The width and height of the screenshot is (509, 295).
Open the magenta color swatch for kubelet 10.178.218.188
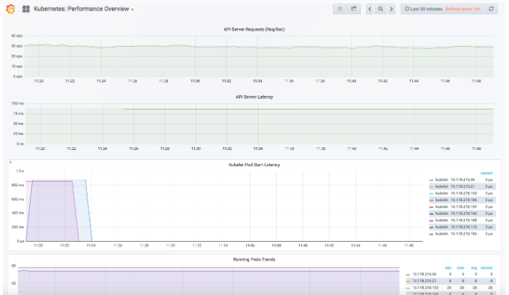[x=431, y=220]
